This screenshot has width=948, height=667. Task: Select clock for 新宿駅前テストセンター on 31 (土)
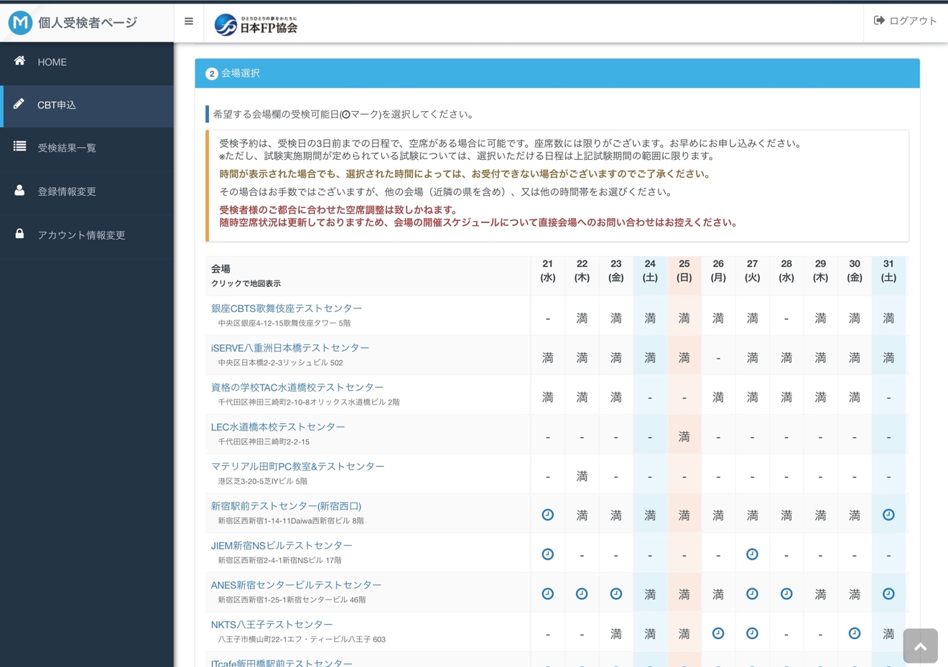pos(888,515)
